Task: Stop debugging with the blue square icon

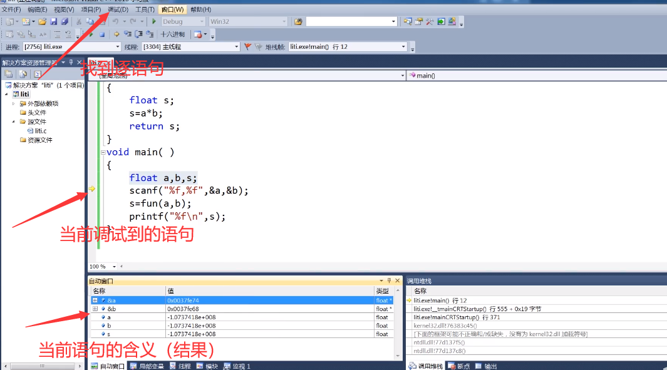Action: pyautogui.click(x=102, y=34)
